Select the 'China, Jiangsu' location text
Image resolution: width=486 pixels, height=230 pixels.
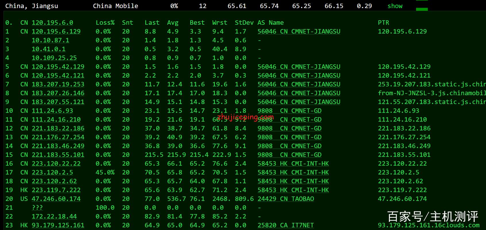(x=32, y=6)
